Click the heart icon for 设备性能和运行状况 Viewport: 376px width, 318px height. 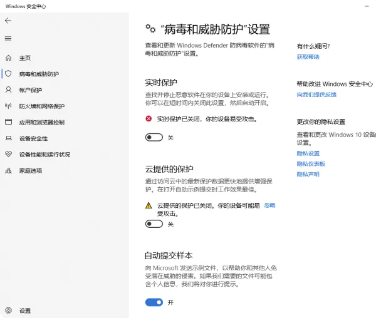click(x=8, y=155)
